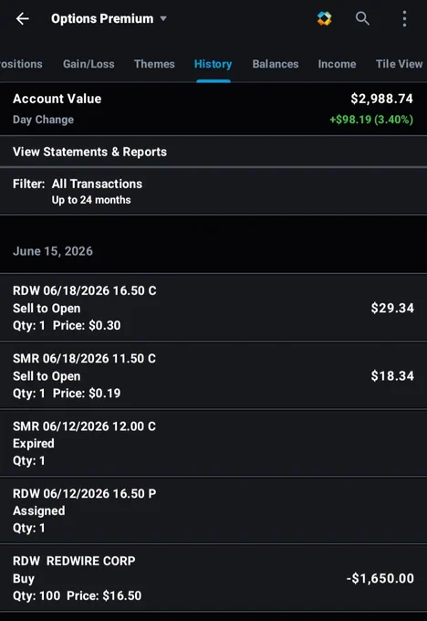Go to the Income tab
This screenshot has height=621, width=427.
(338, 64)
